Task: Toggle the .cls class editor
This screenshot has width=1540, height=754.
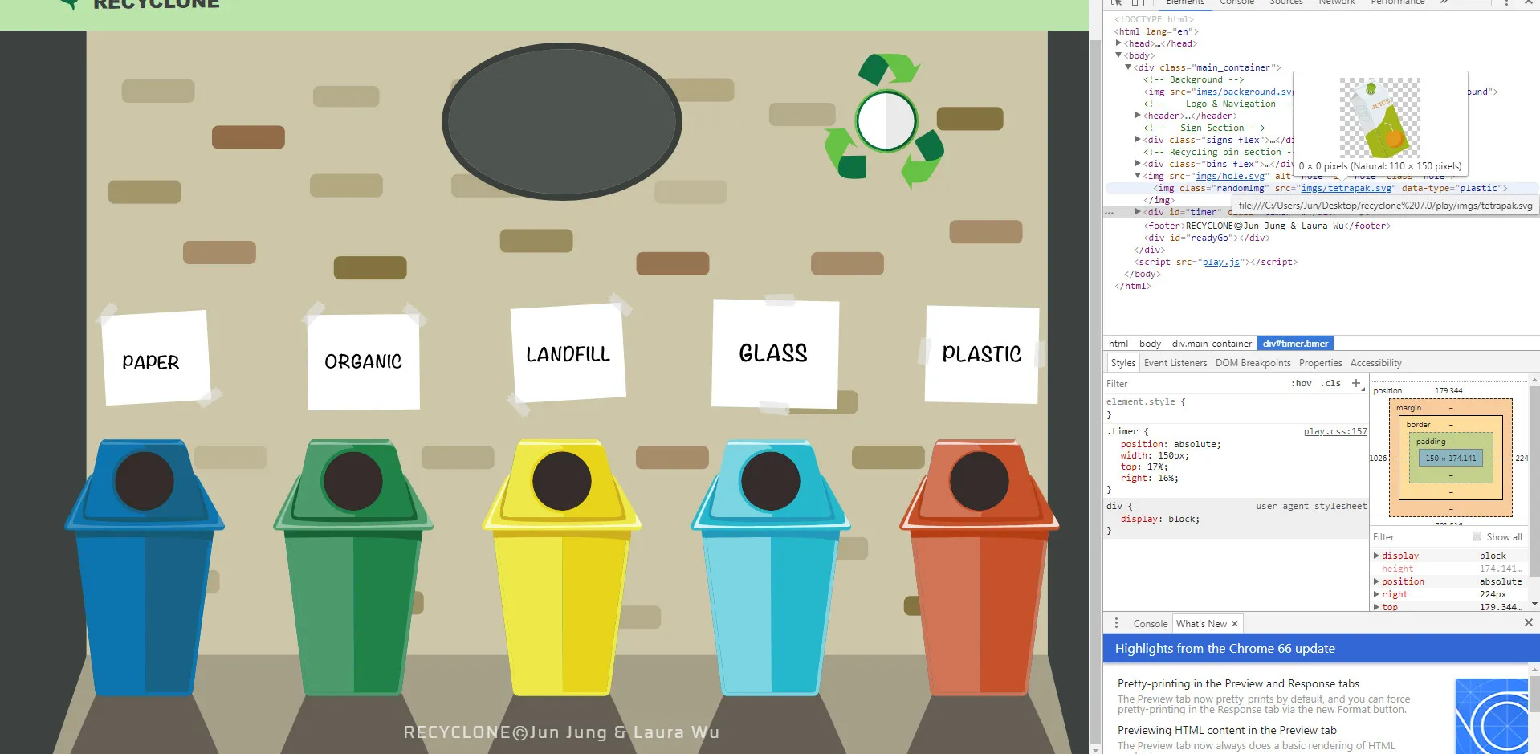Action: pos(1331,384)
